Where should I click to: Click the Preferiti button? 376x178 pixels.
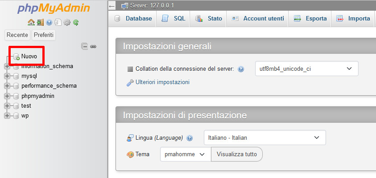click(44, 35)
